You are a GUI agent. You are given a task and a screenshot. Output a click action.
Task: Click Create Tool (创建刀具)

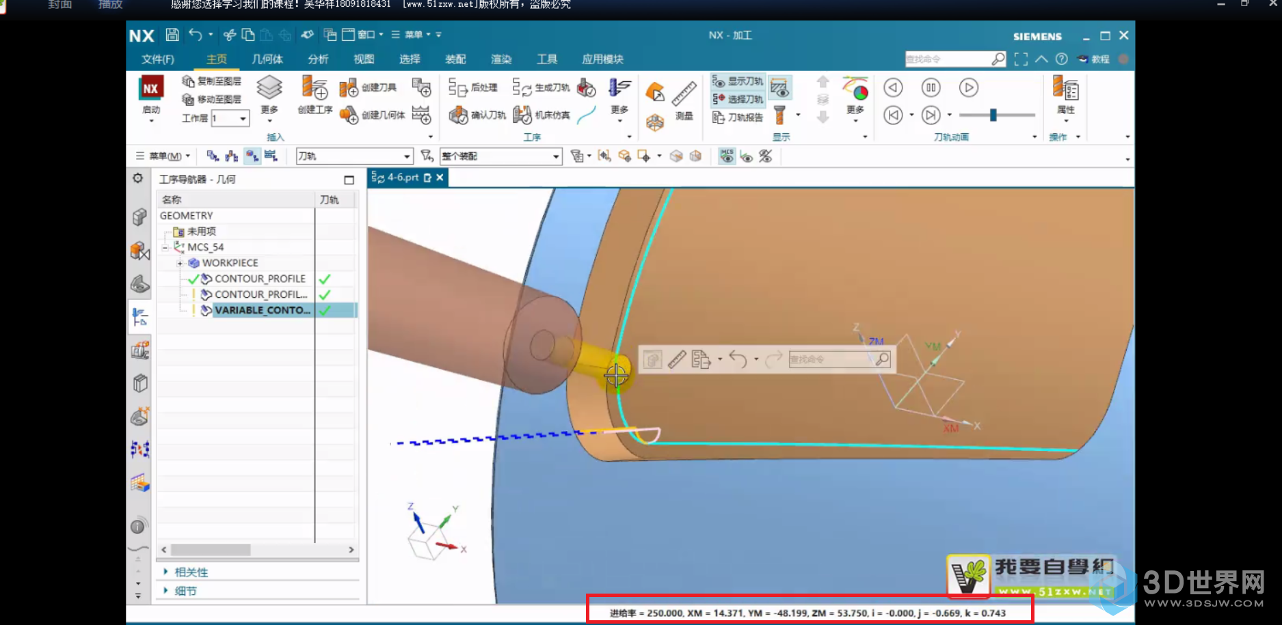coord(369,87)
